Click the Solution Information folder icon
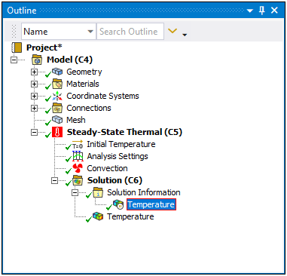 [98, 192]
